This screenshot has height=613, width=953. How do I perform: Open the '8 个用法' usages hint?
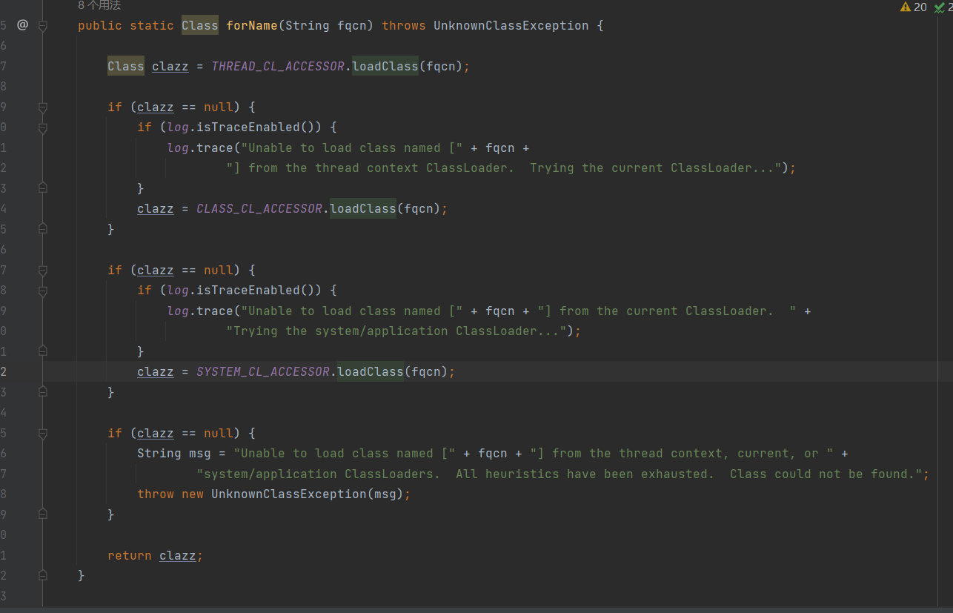[99, 5]
